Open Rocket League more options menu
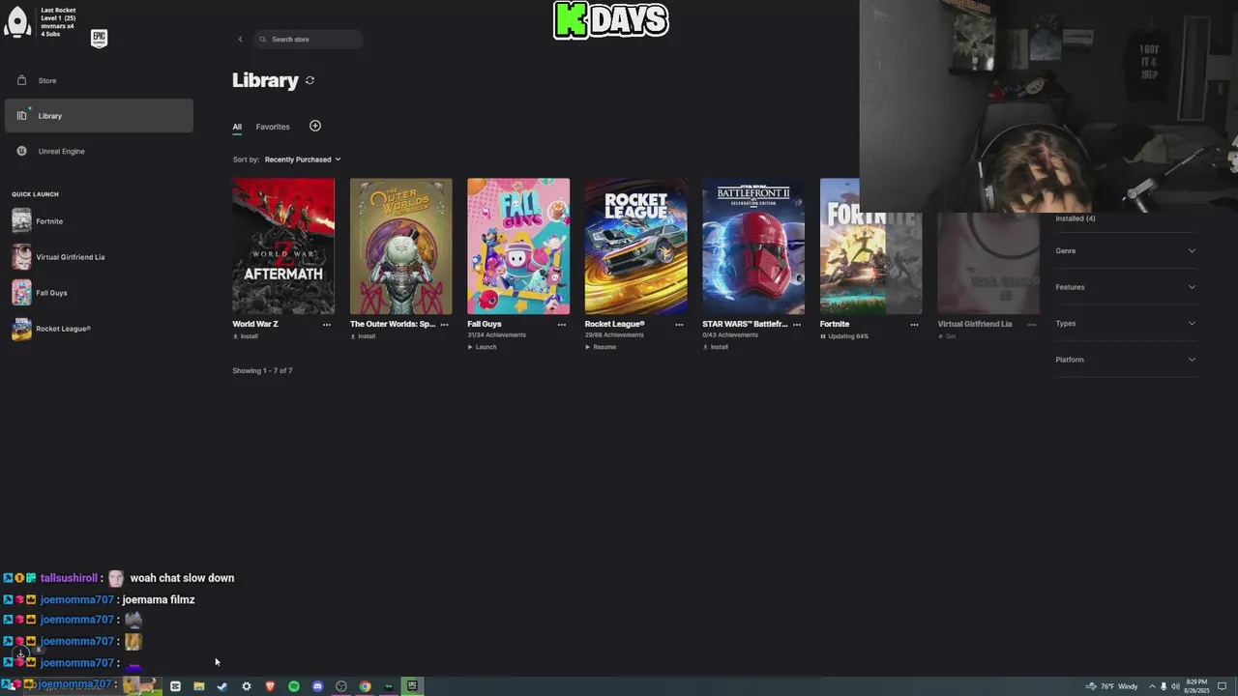This screenshot has width=1238, height=696. 679,325
